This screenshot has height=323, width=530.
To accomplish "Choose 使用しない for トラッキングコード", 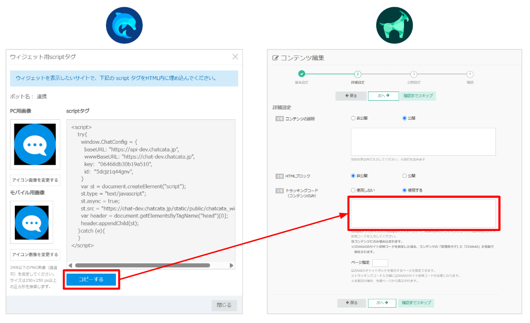I will 353,190.
